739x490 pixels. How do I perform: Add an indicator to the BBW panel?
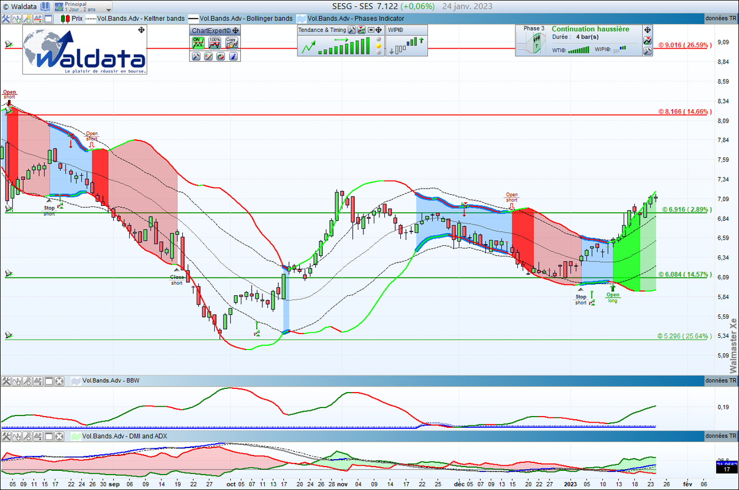tap(17, 381)
